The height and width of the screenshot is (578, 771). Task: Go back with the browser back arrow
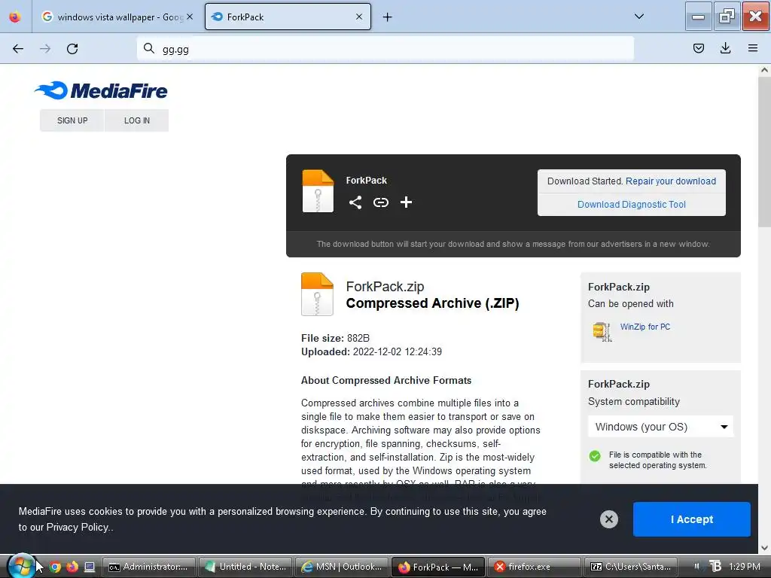[18, 49]
